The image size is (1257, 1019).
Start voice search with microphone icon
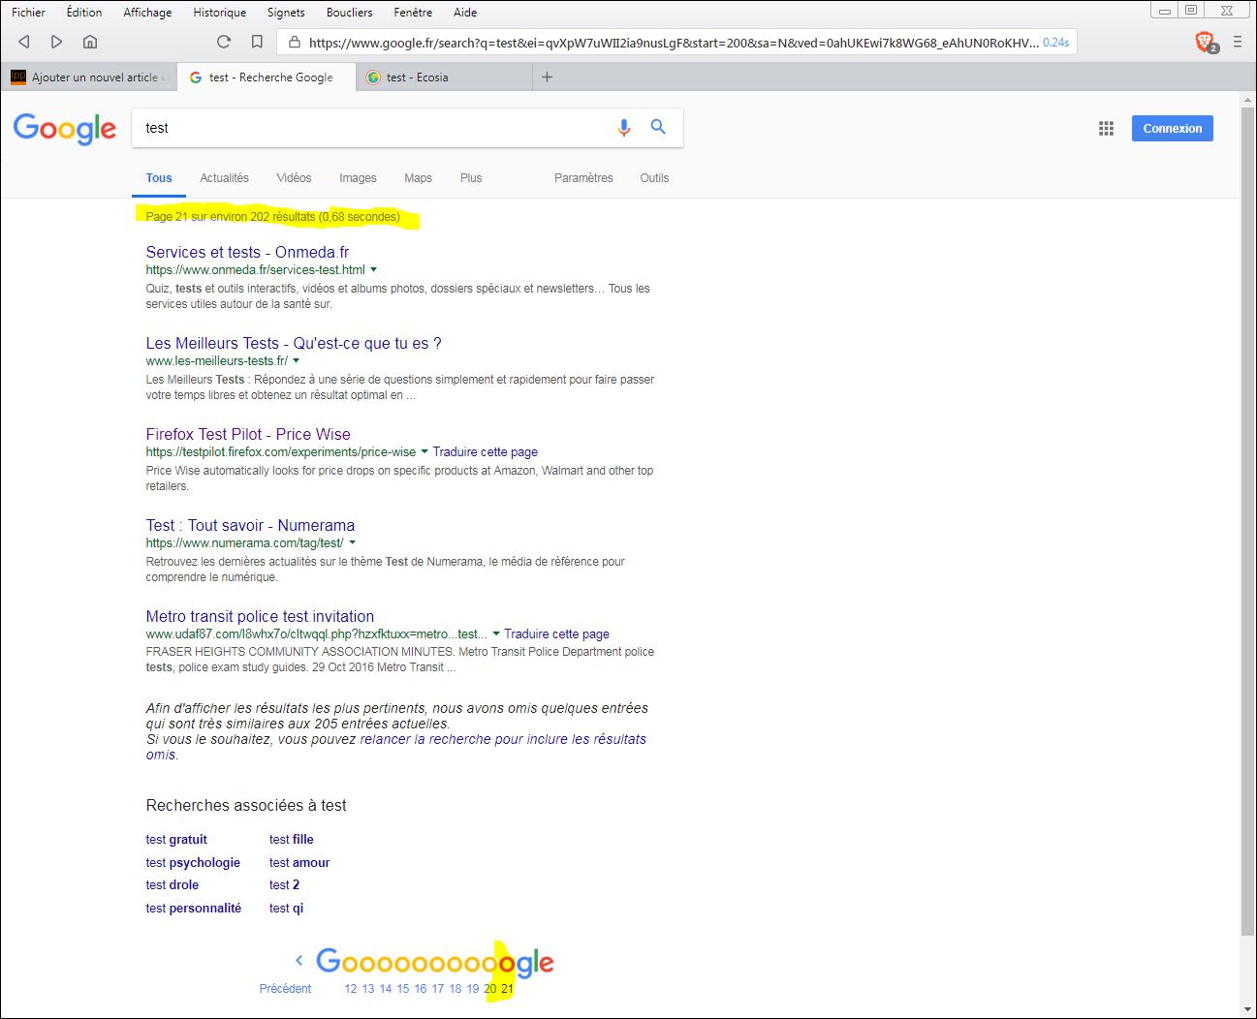(624, 128)
